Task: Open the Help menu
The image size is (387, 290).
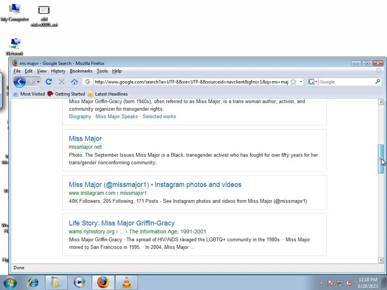Action: click(117, 71)
